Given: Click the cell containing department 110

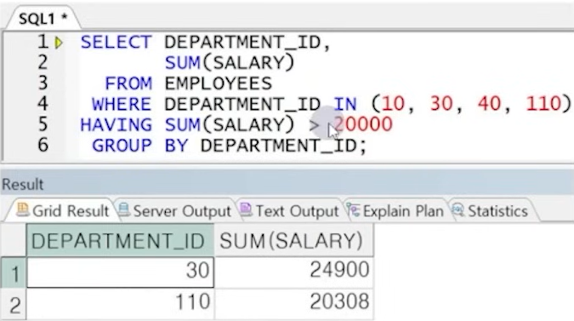Looking at the screenshot, I should [121, 304].
